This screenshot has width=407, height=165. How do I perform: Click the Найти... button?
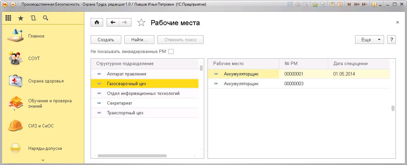pyautogui.click(x=139, y=40)
